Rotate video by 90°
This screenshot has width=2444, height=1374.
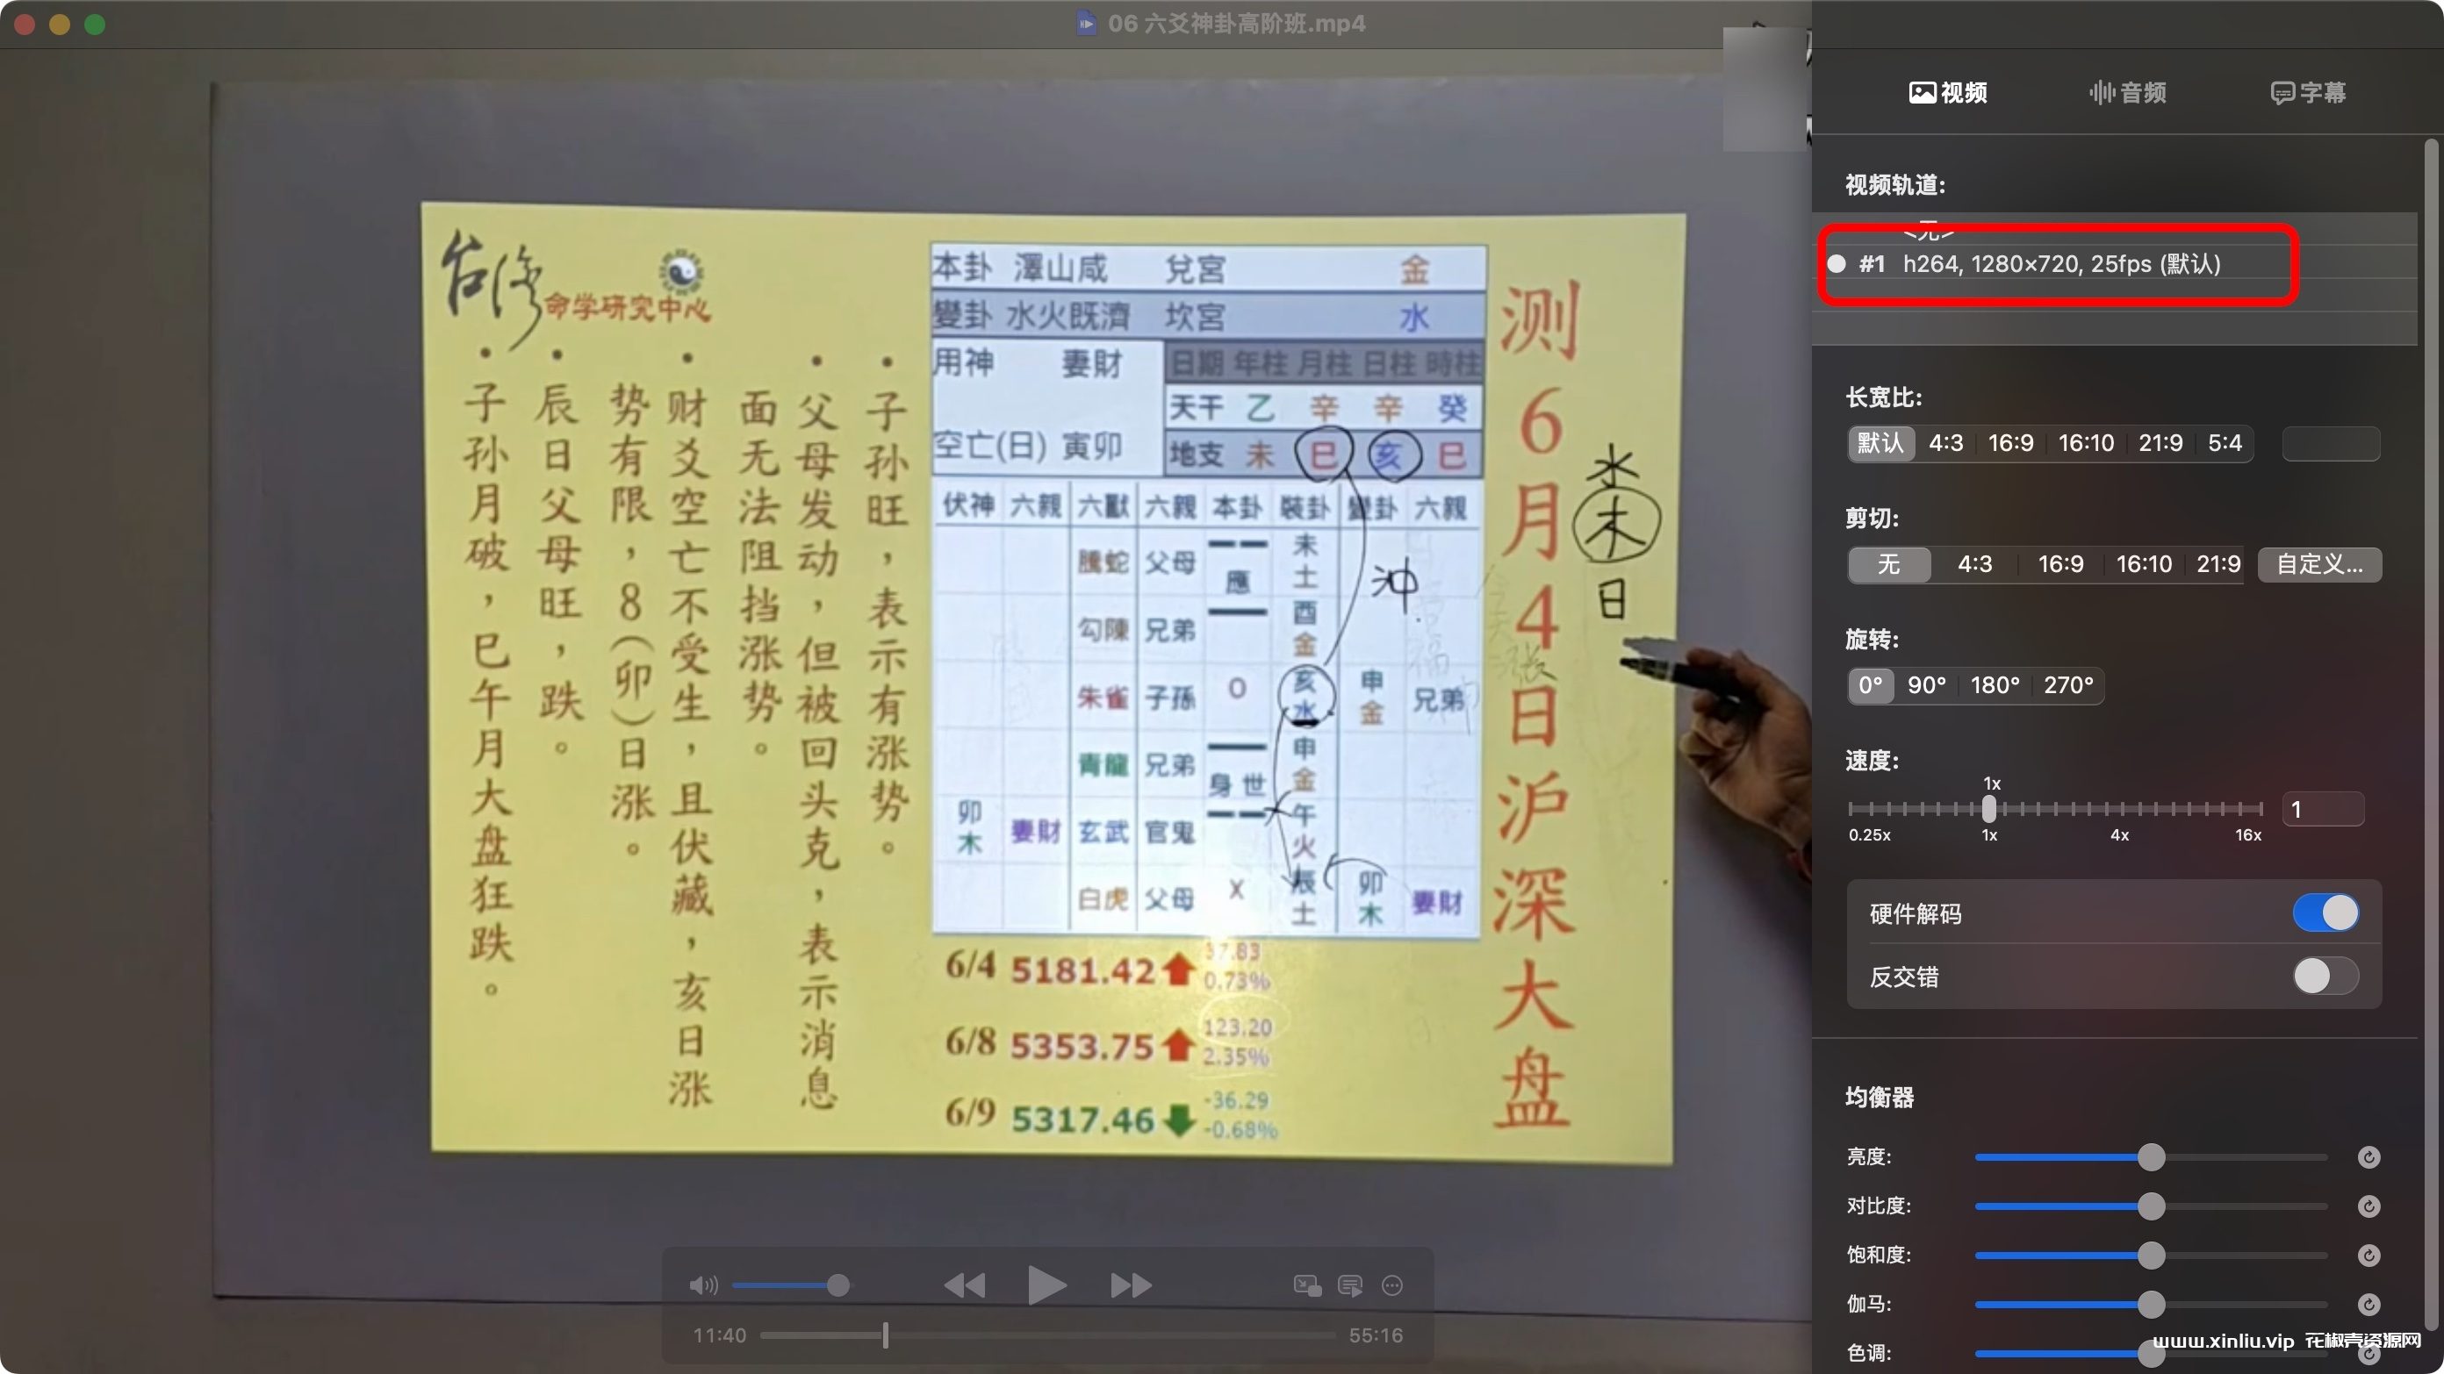1926,684
